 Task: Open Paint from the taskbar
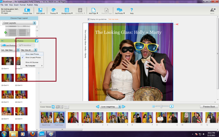click(x=51, y=134)
